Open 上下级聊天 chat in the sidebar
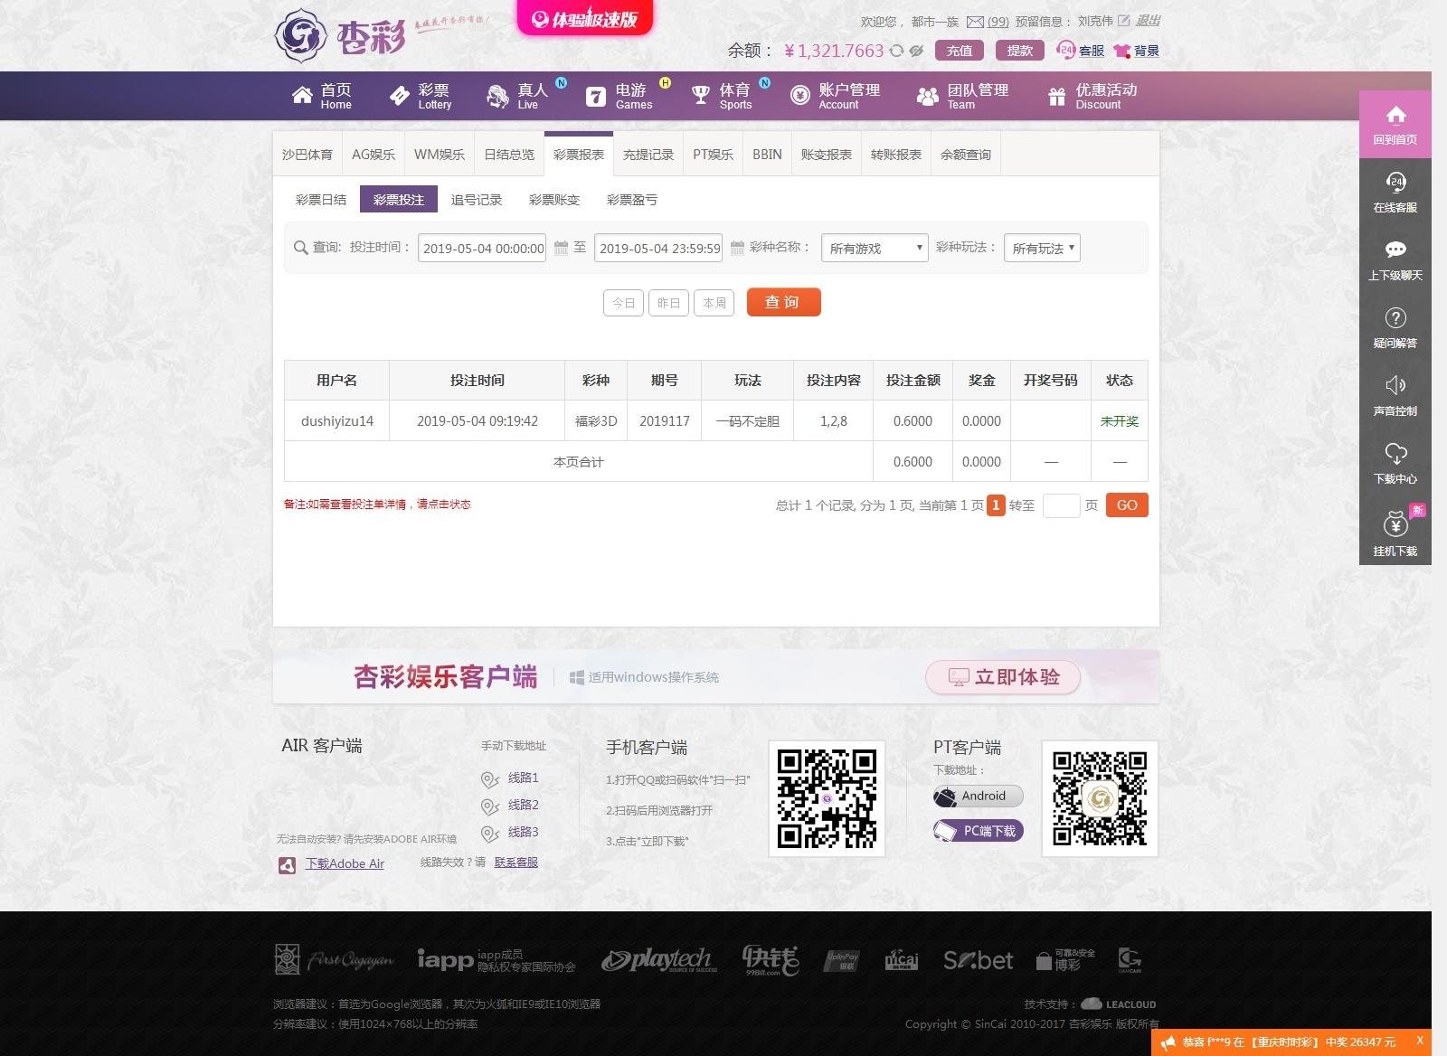 tap(1395, 260)
